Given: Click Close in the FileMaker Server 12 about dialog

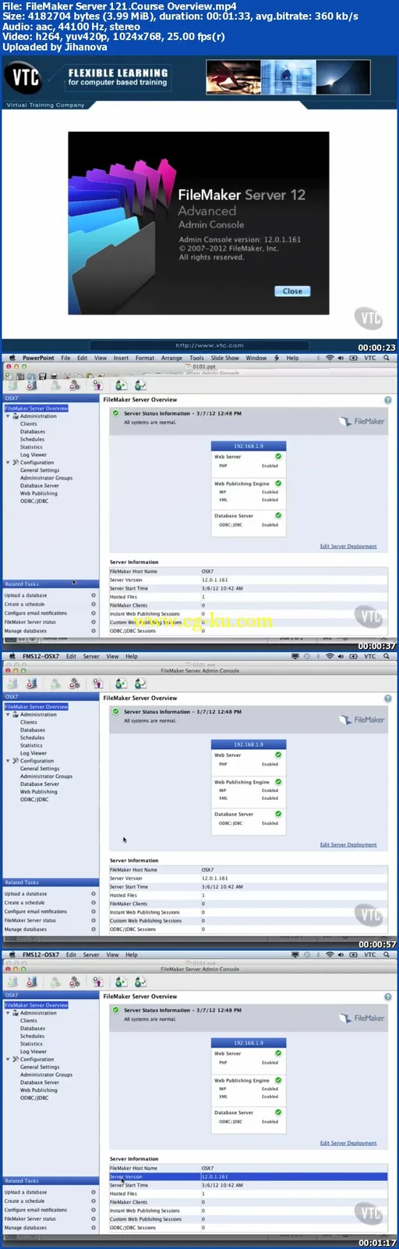Looking at the screenshot, I should (x=292, y=291).
